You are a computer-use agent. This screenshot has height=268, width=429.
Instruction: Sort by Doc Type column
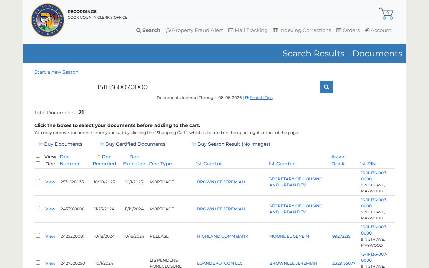coord(161,164)
